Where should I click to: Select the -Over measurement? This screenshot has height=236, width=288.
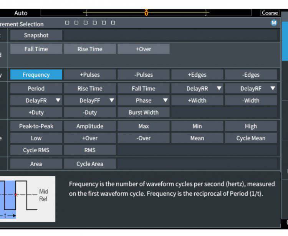[144, 138]
